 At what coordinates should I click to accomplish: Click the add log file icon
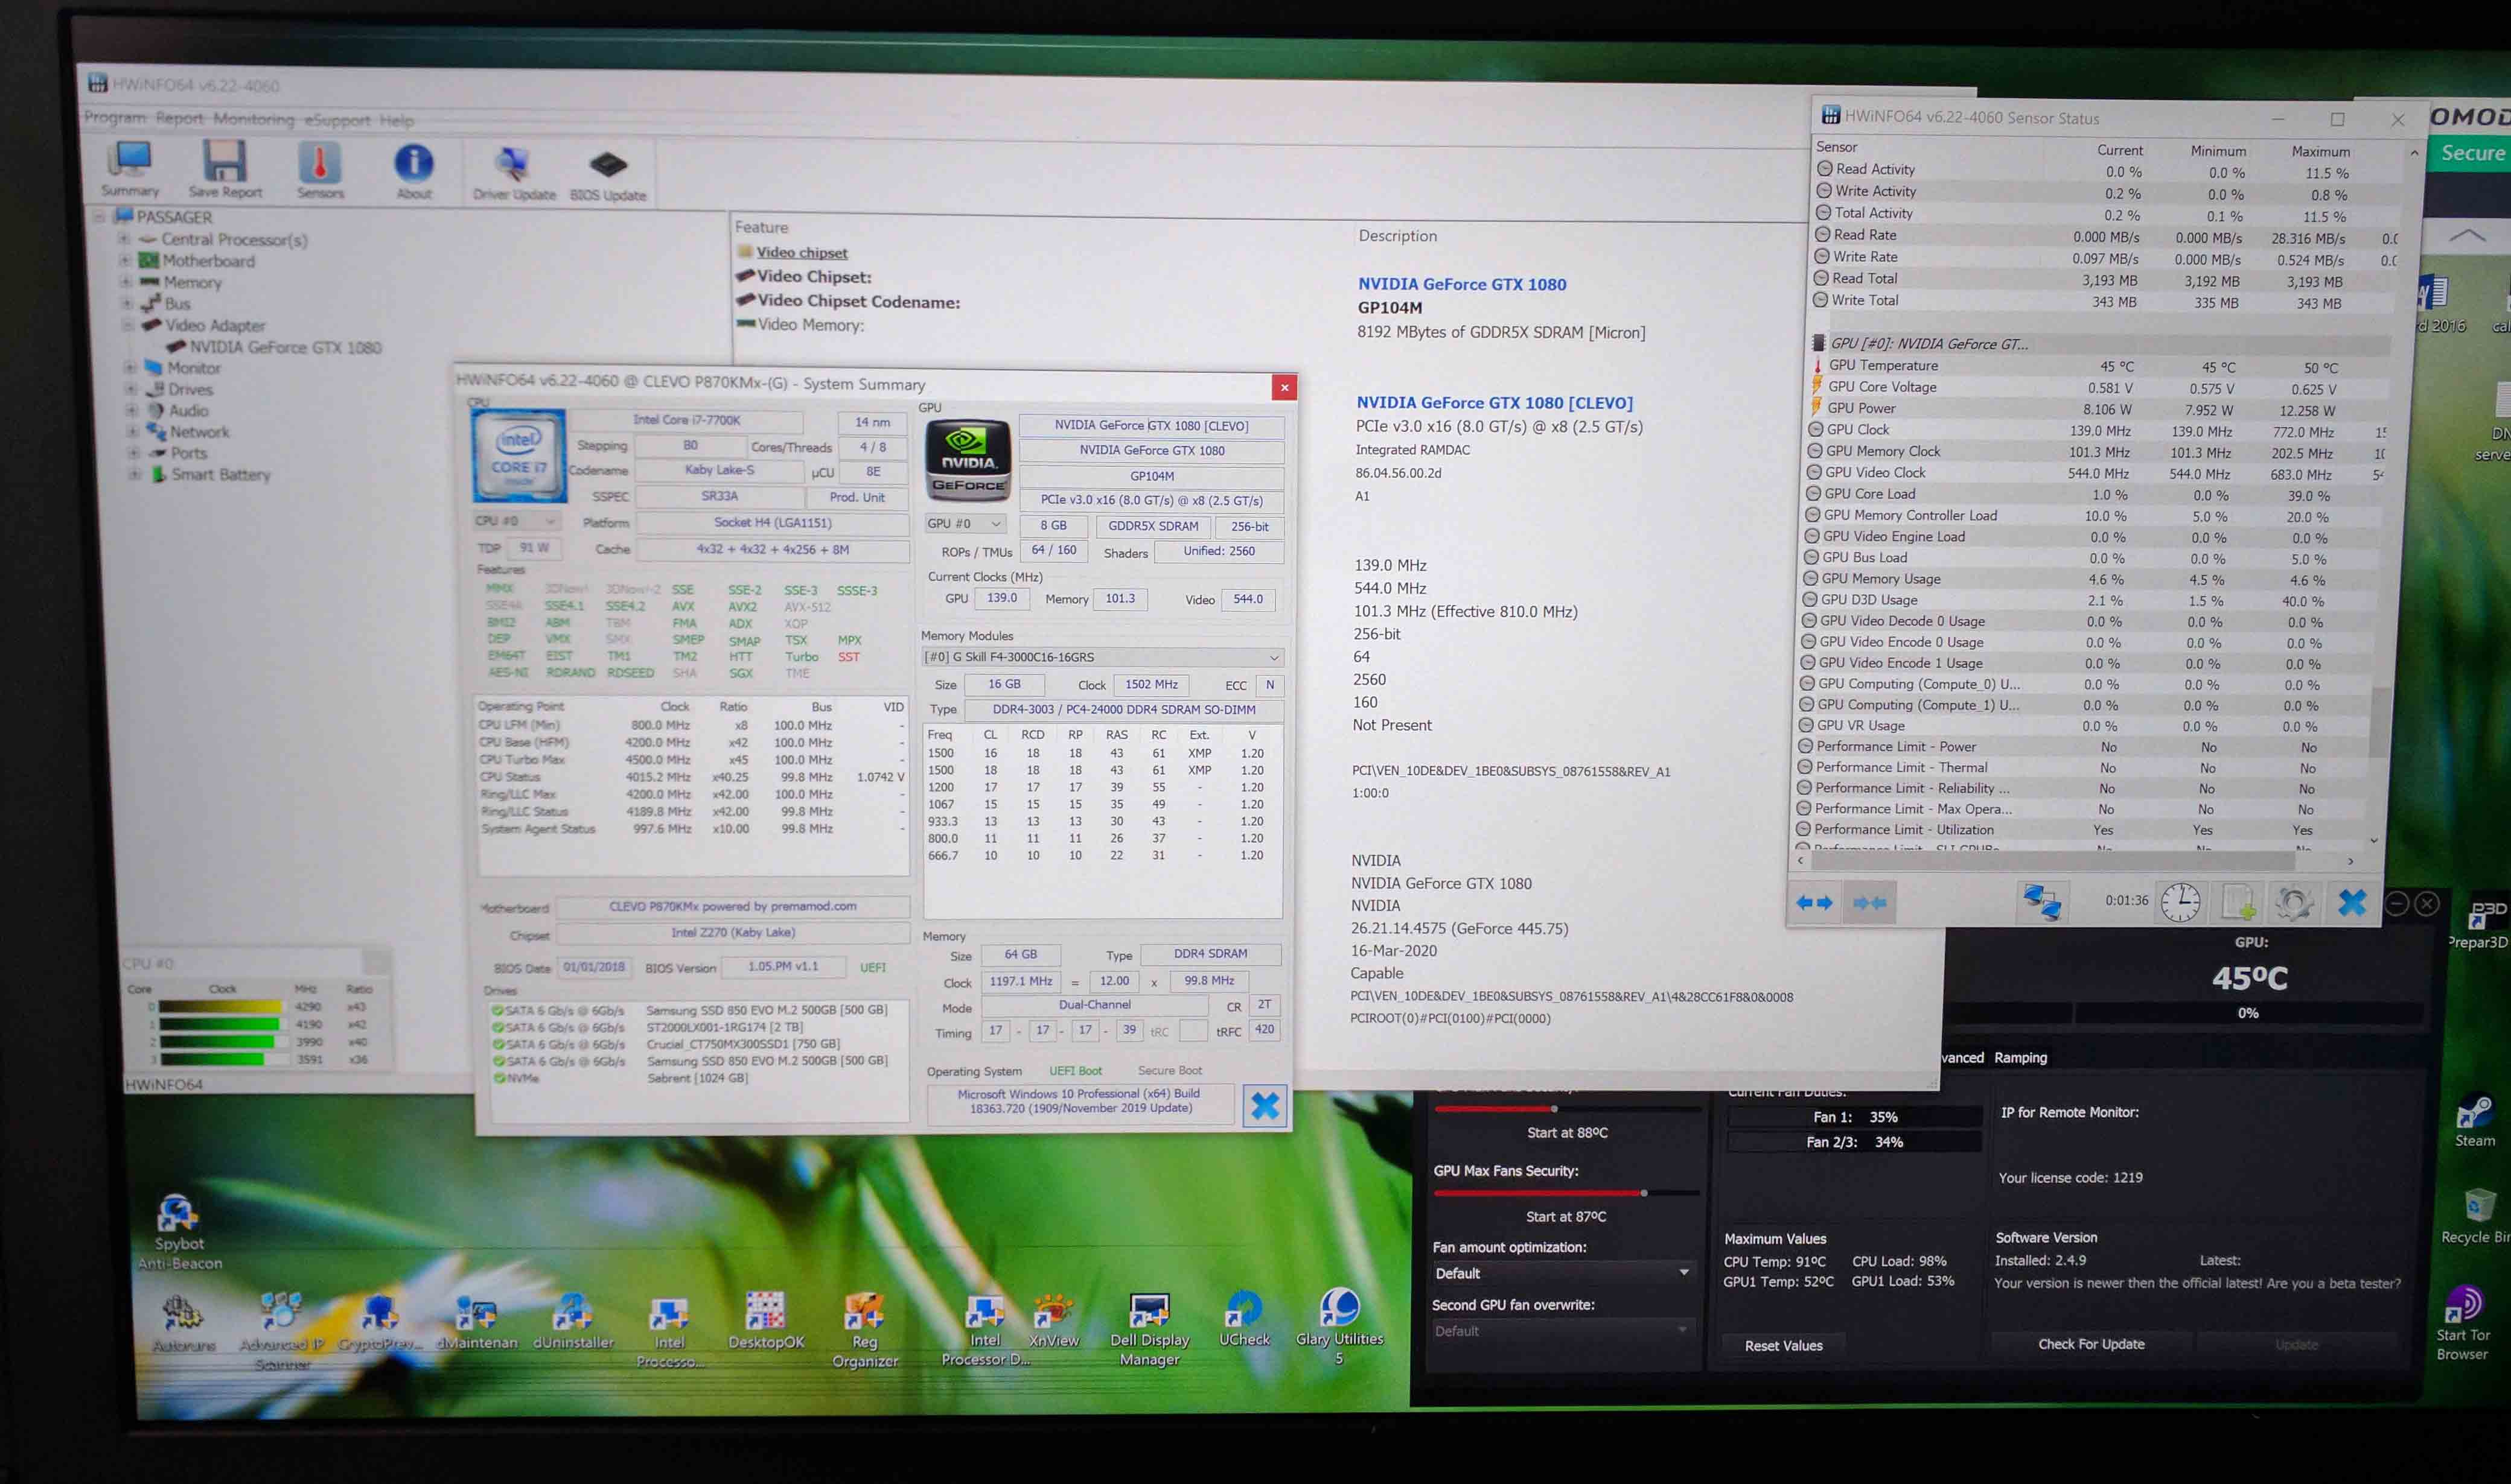coord(2238,903)
